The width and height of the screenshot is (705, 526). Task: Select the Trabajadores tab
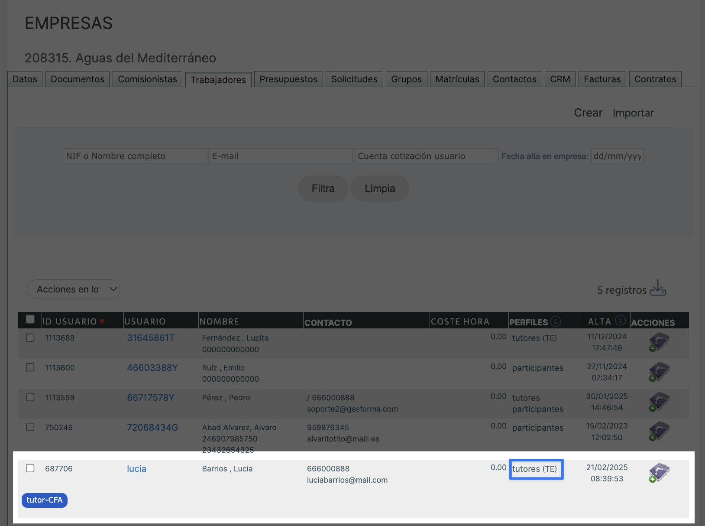218,80
